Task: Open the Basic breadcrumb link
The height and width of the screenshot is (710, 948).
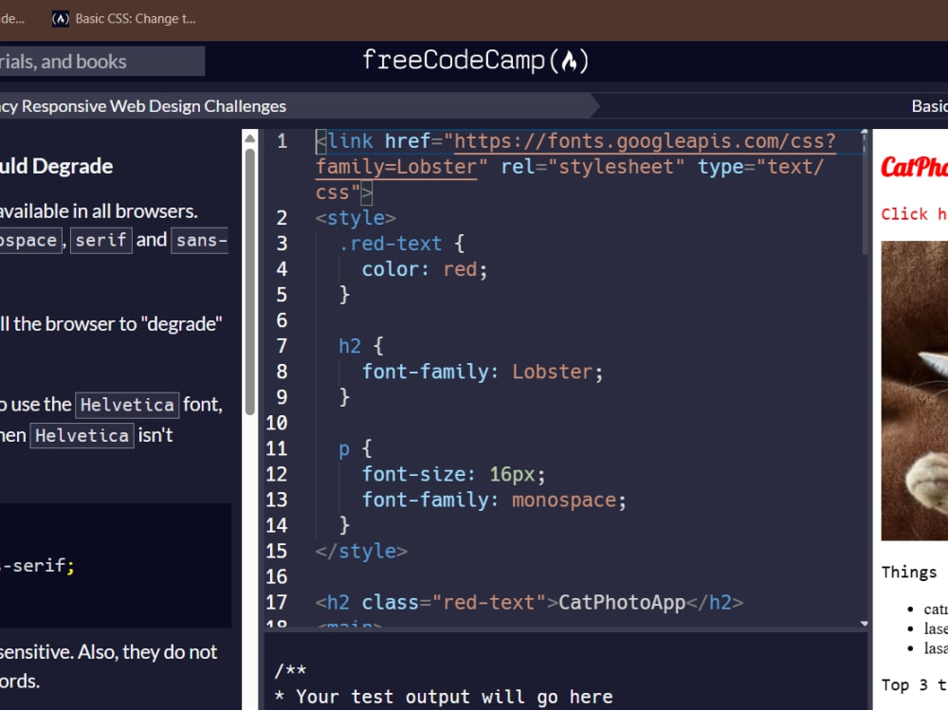Action: 929,106
